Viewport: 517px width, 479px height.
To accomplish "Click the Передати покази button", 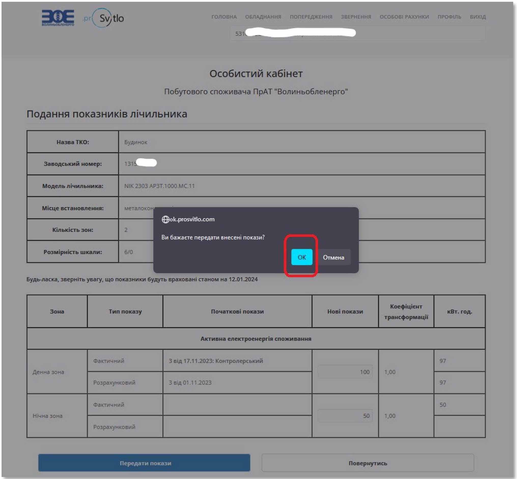I will pos(144,463).
